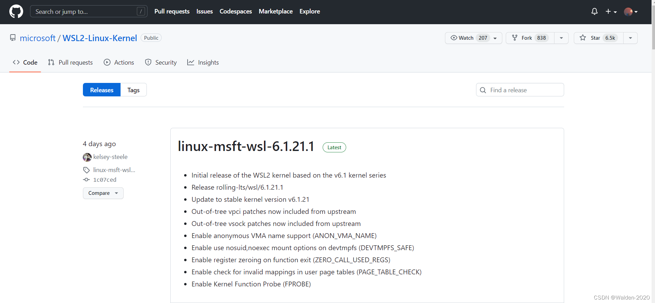The width and height of the screenshot is (655, 303).
Task: Click "Initial release of the WSL2 kernel" line
Action: [x=289, y=175]
